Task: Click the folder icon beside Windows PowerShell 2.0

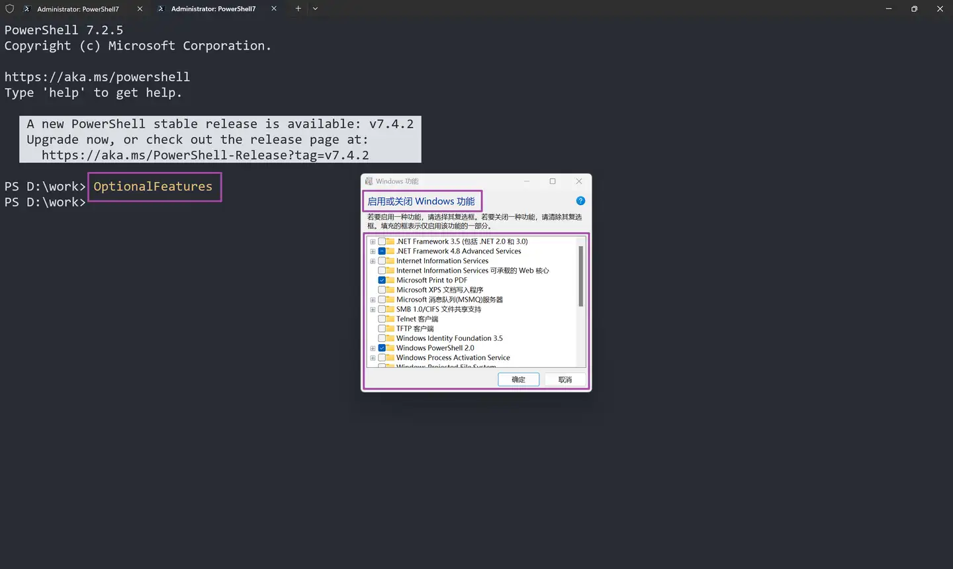Action: coord(390,348)
